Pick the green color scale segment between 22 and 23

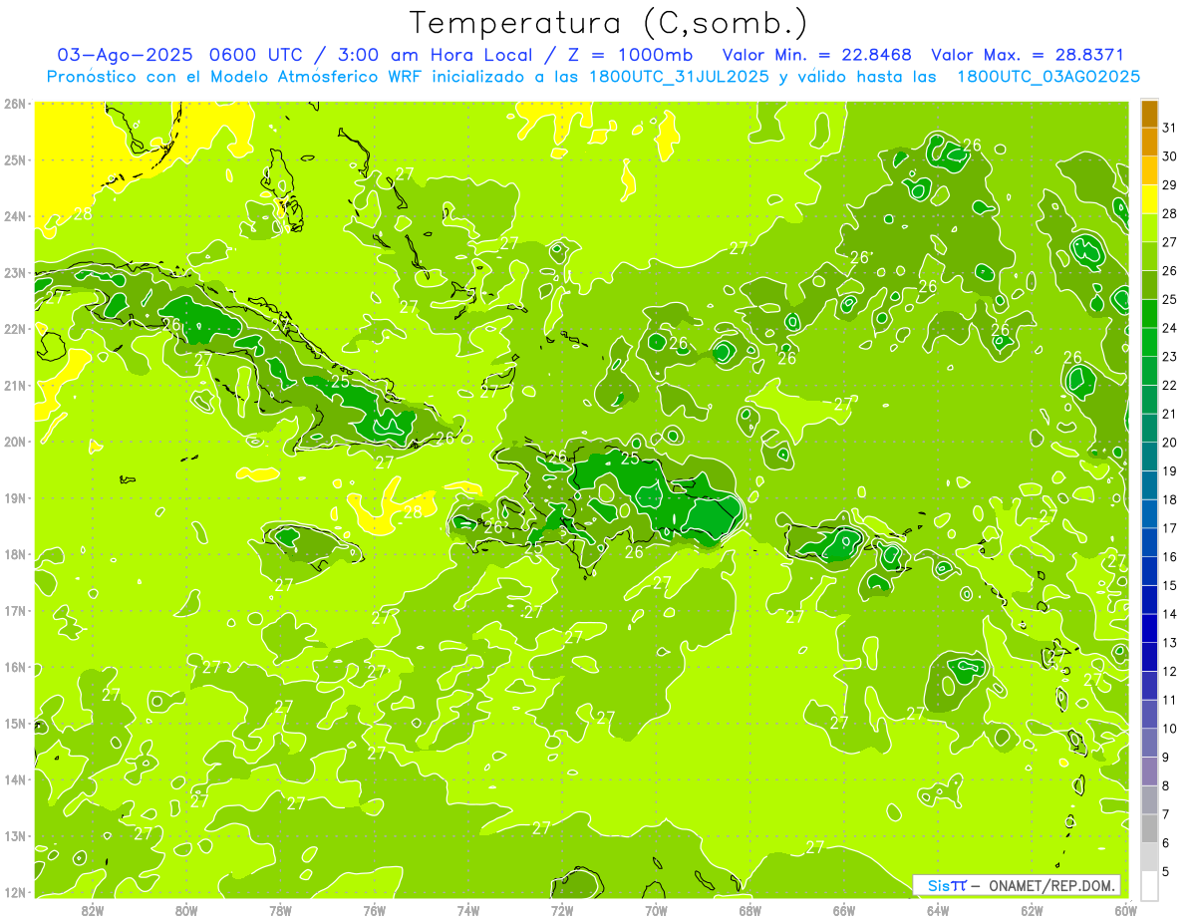point(1149,371)
